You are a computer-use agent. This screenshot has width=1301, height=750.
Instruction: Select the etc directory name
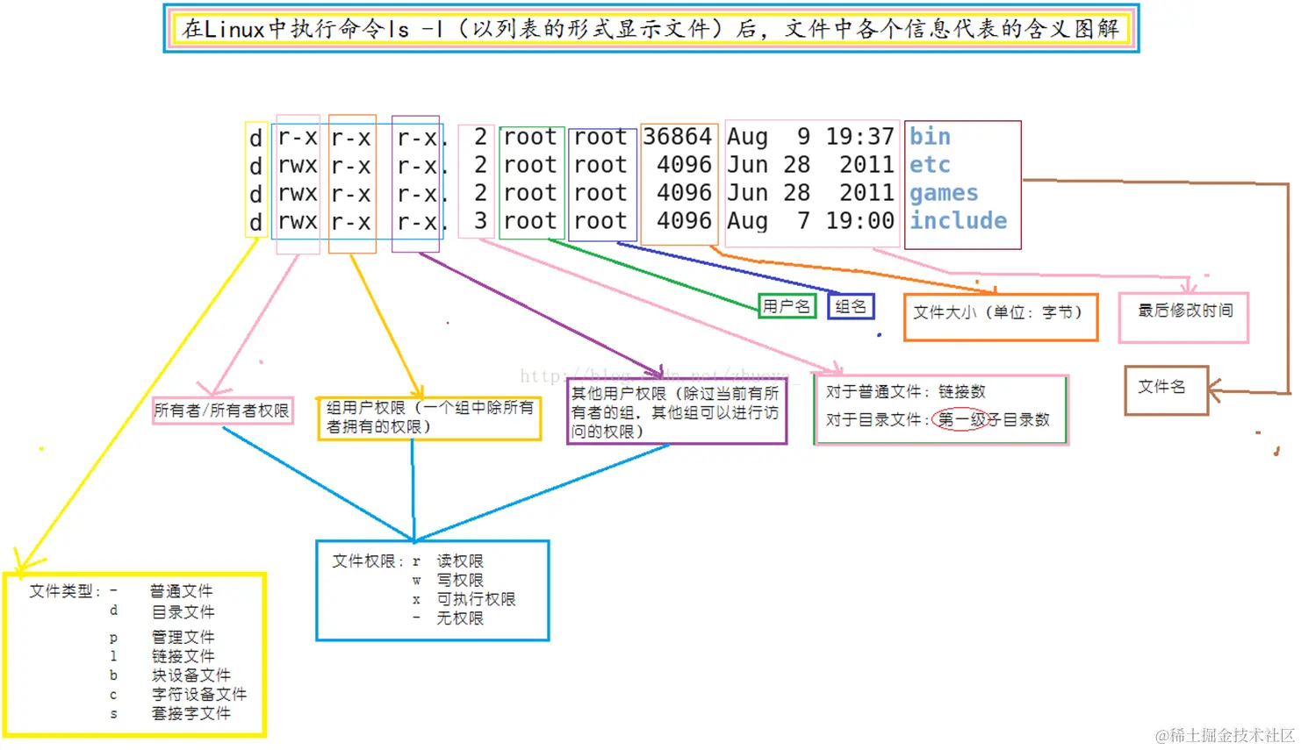(928, 164)
